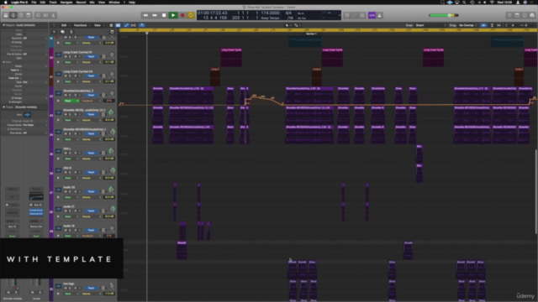Click the add track plus button
The height and width of the screenshot is (302, 538).
pyautogui.click(x=54, y=32)
